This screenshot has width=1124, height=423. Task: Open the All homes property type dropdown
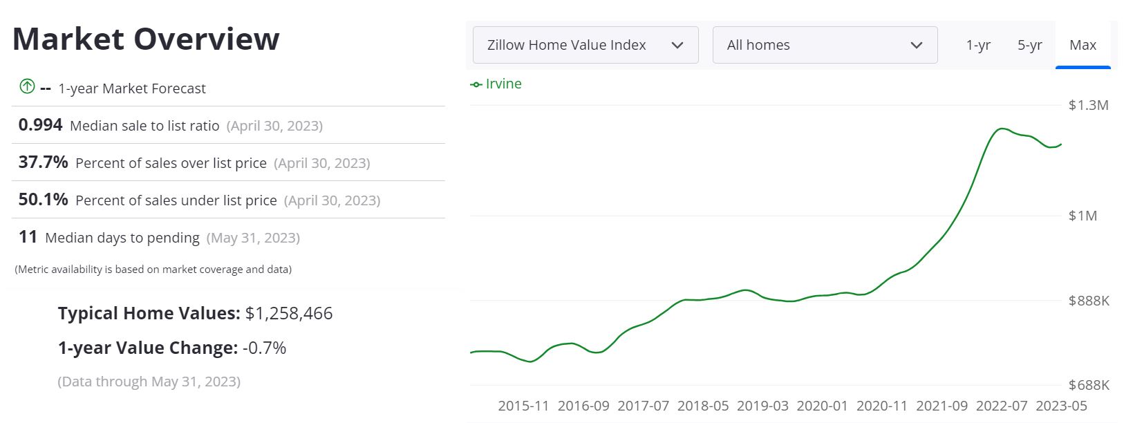click(825, 44)
